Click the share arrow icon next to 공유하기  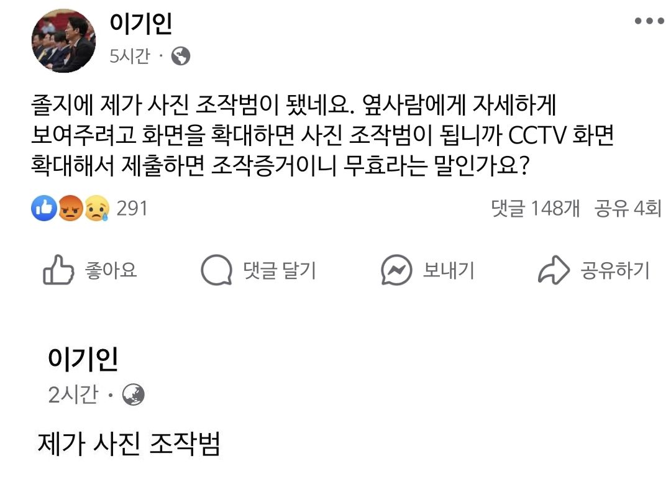552,270
